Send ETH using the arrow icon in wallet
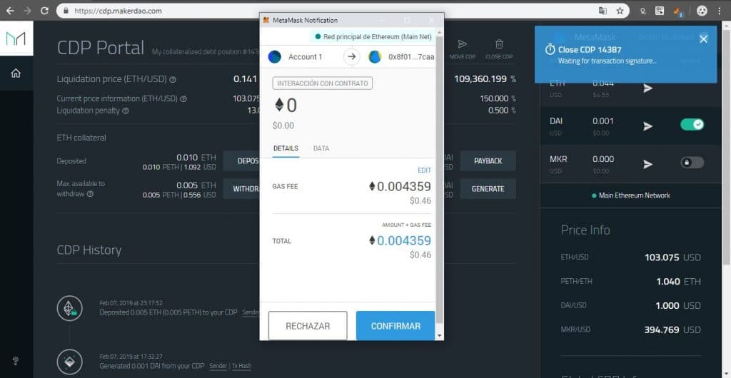Viewport: 731px width, 378px height. pyautogui.click(x=648, y=88)
